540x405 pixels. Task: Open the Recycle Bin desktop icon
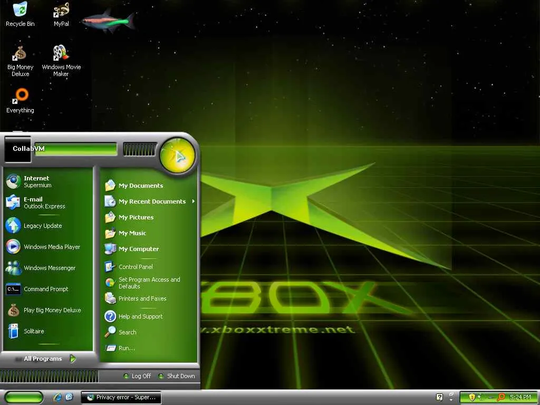(x=21, y=14)
